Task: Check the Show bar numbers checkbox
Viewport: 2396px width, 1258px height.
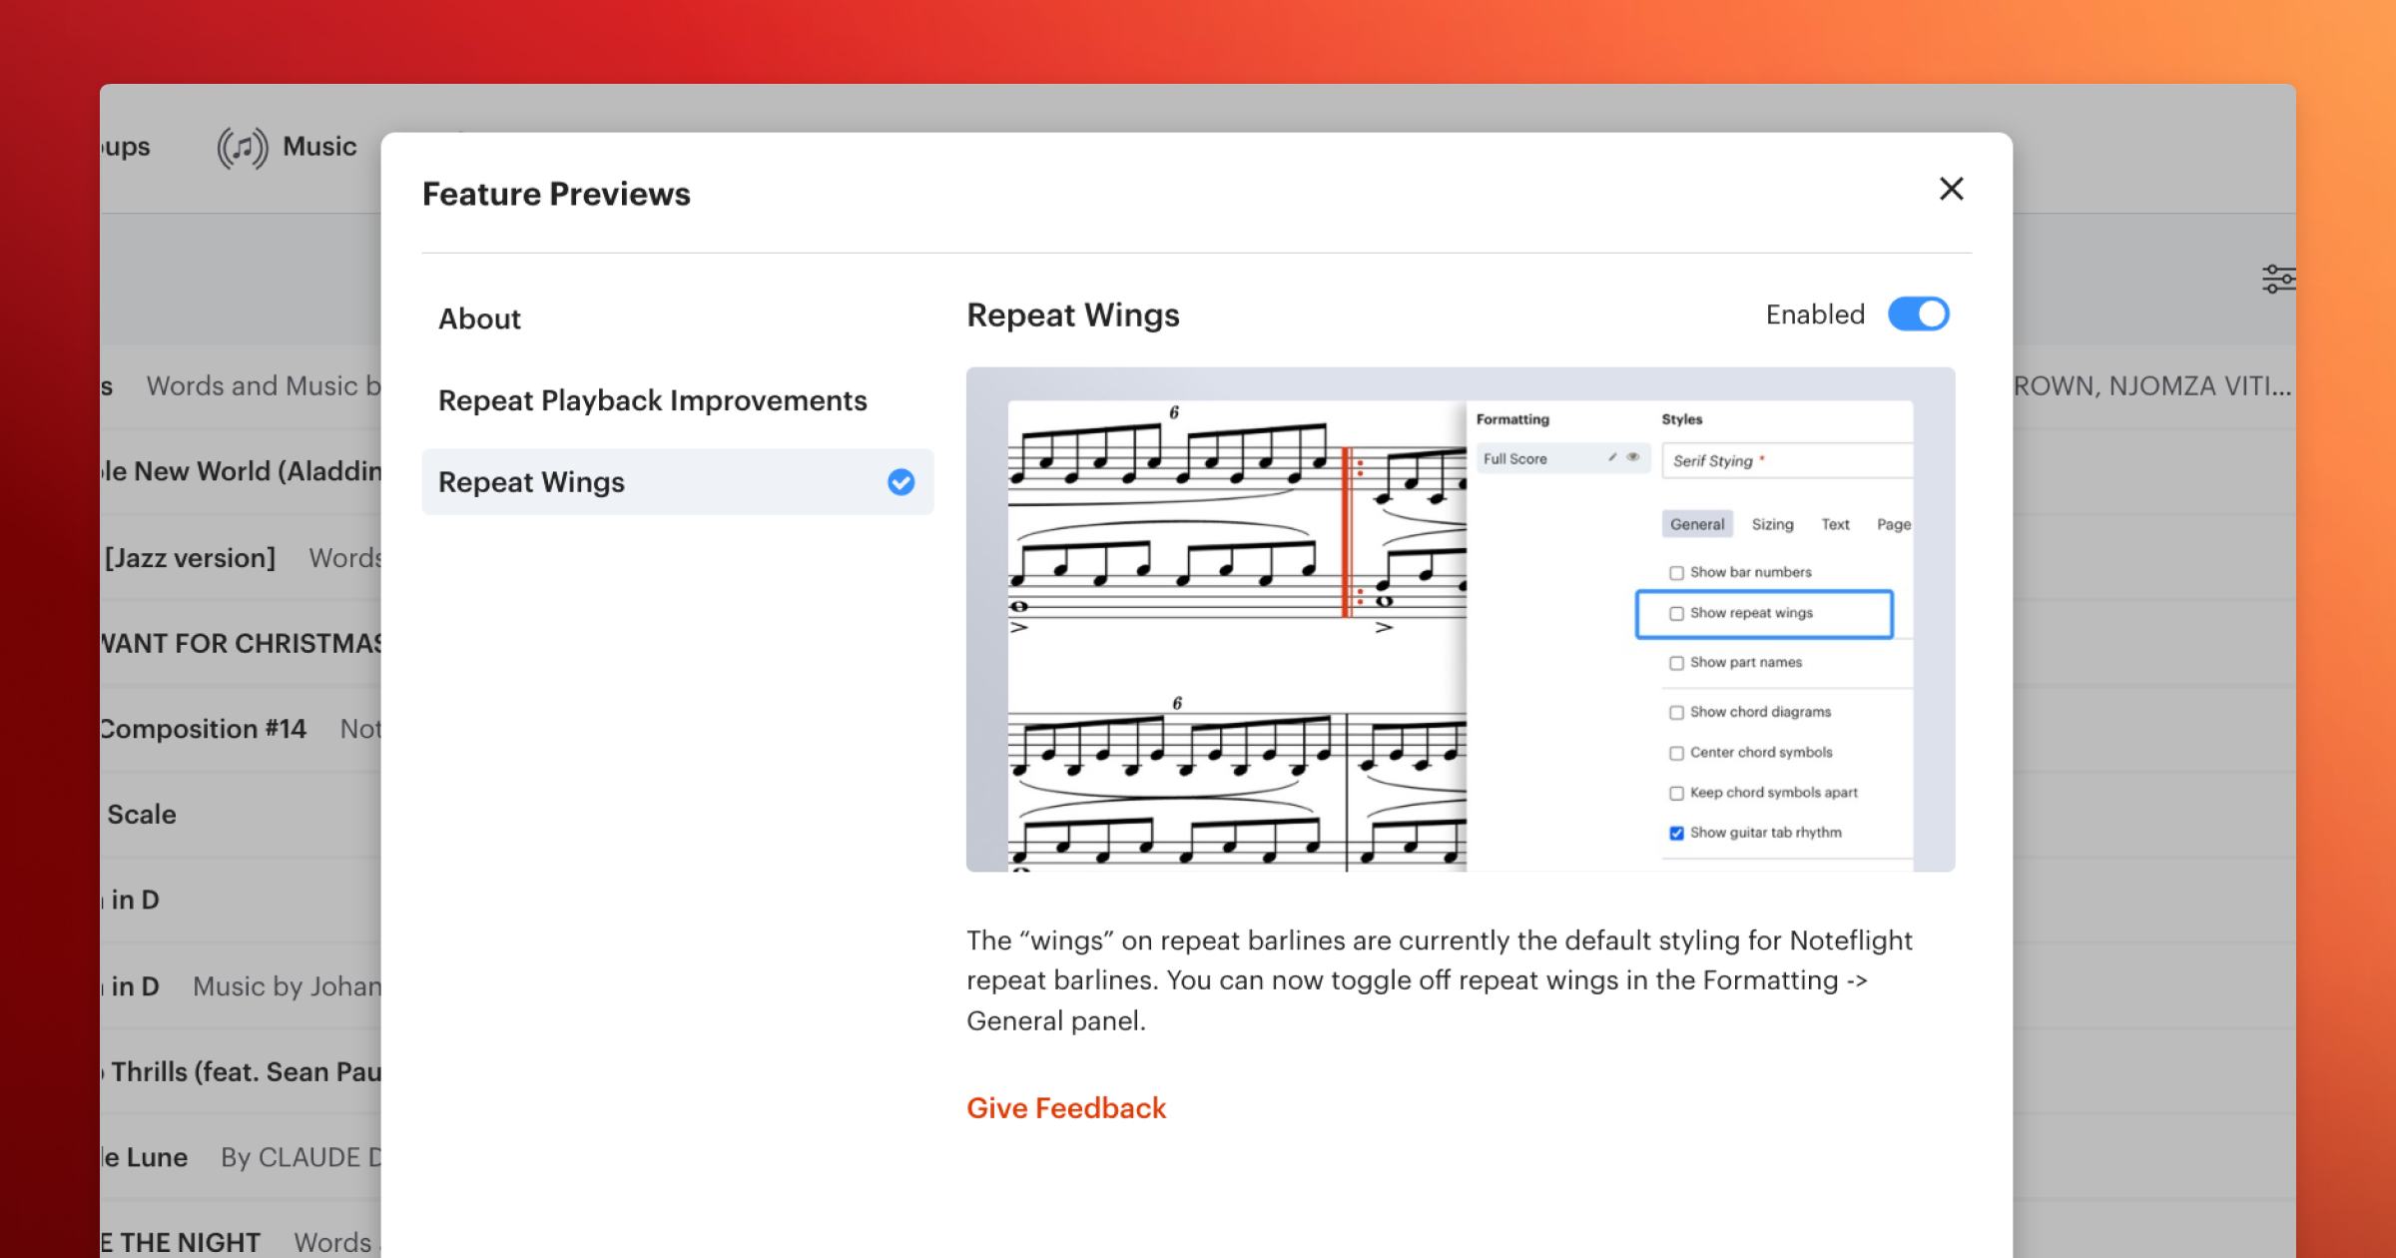Action: 1675,570
